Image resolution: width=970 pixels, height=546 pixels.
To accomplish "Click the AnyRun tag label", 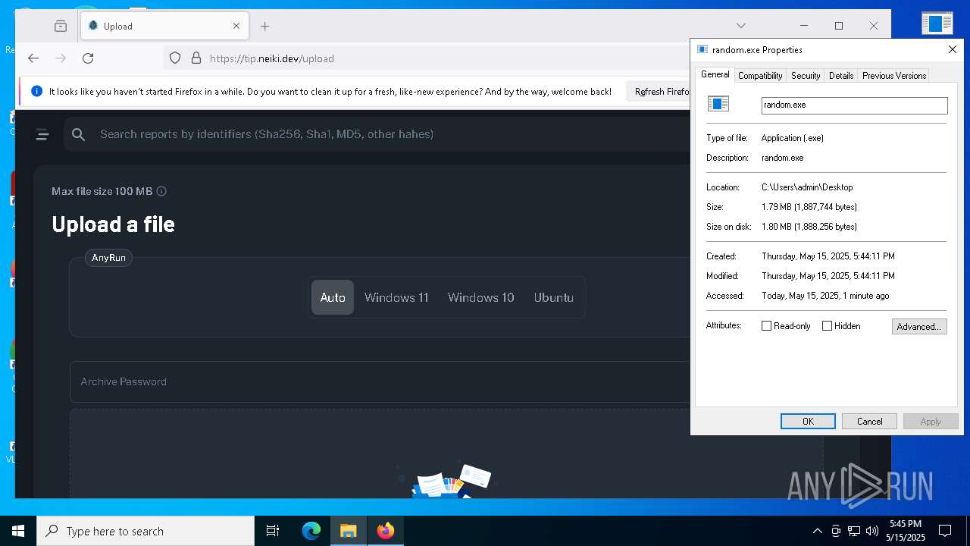I will point(108,258).
